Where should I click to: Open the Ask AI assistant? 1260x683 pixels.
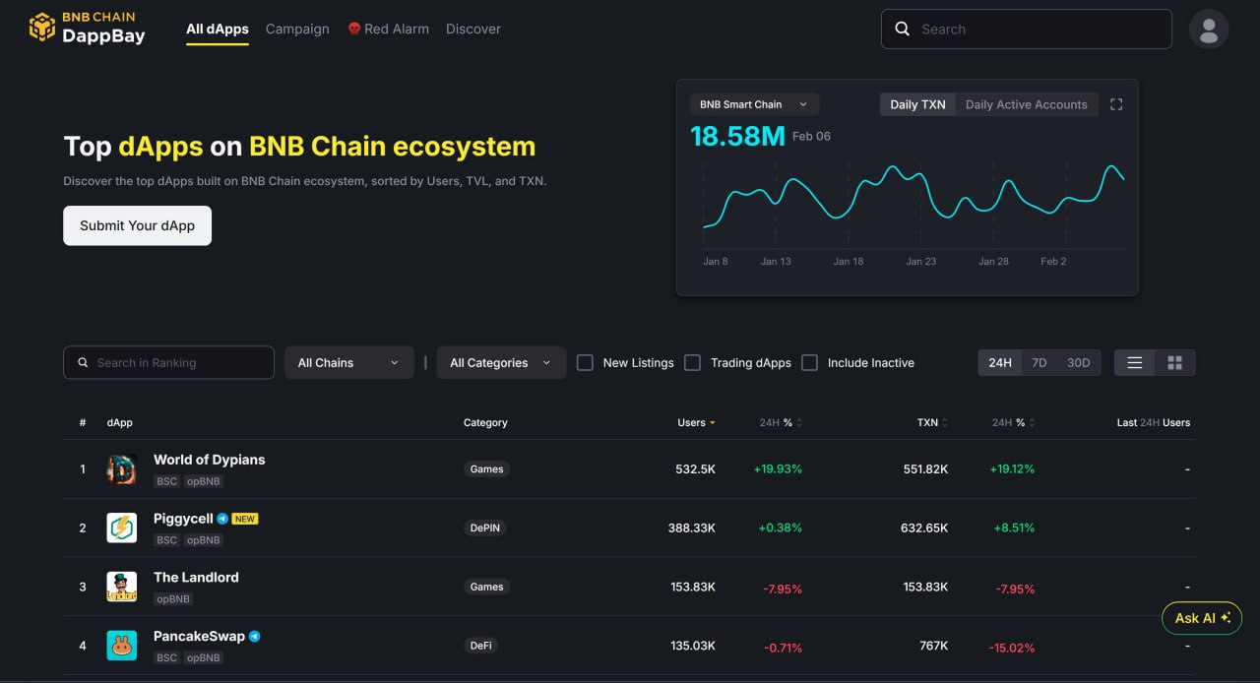(x=1202, y=618)
